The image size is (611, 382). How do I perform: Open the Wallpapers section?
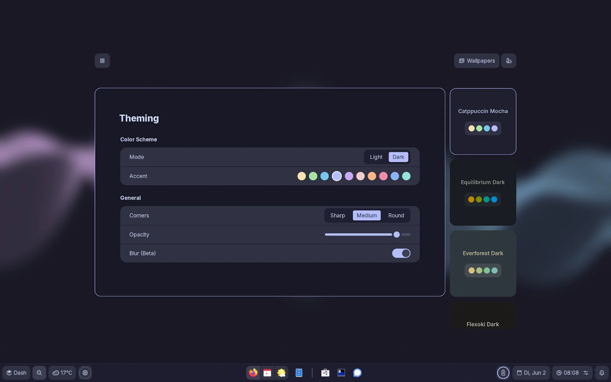476,61
